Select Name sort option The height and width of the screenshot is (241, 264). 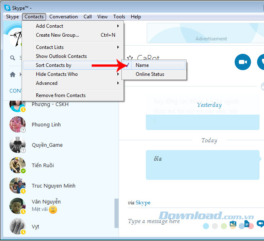click(x=154, y=65)
